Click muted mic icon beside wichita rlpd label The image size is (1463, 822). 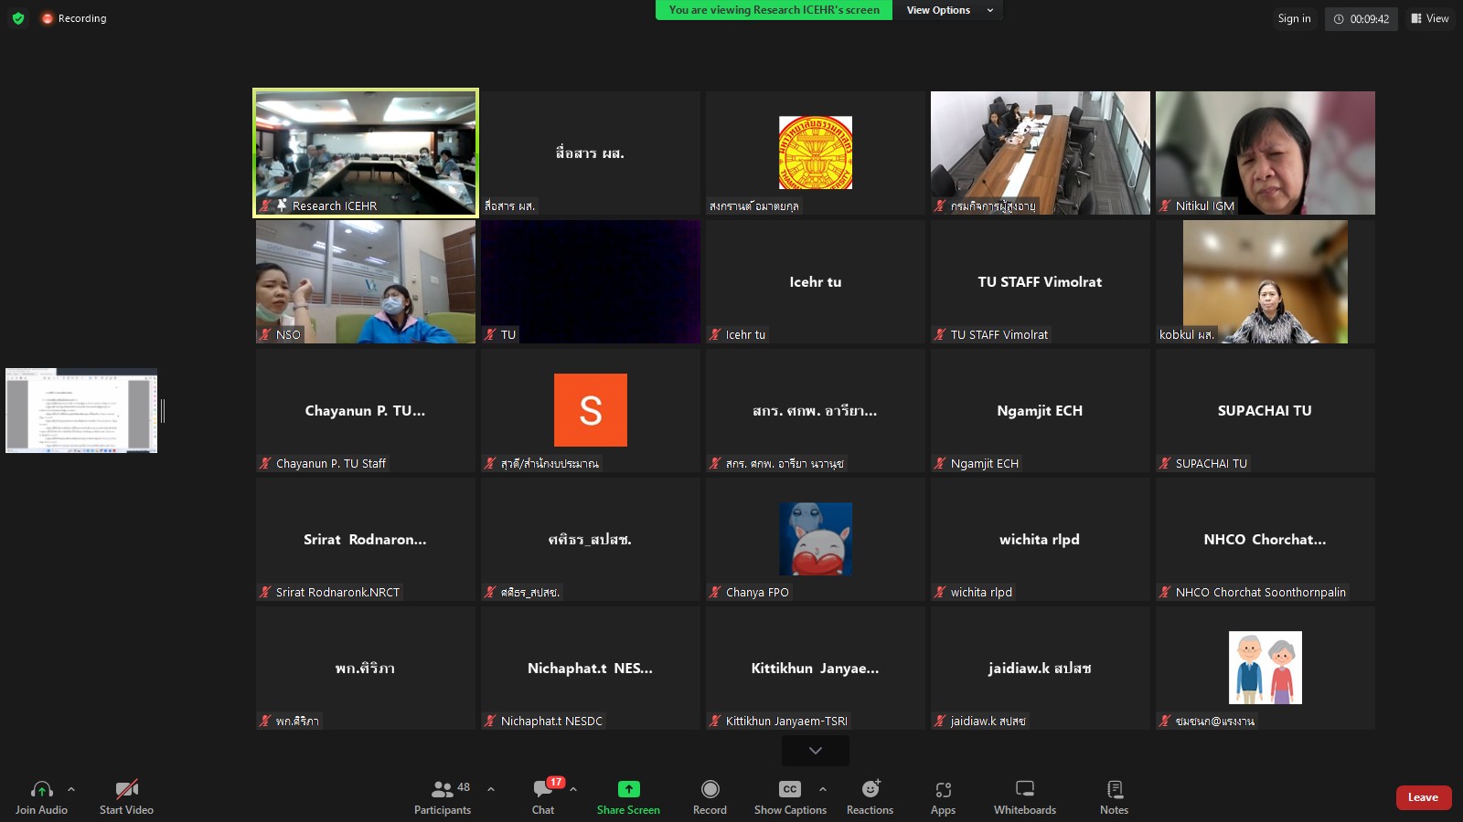pyautogui.click(x=940, y=592)
